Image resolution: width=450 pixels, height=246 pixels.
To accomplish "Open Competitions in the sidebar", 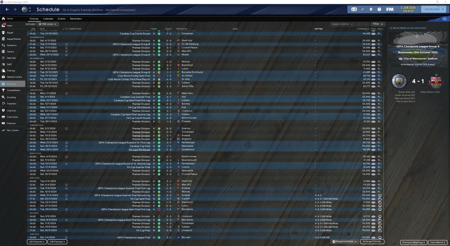I will tap(13, 90).
